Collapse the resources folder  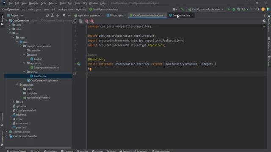tap(17, 84)
